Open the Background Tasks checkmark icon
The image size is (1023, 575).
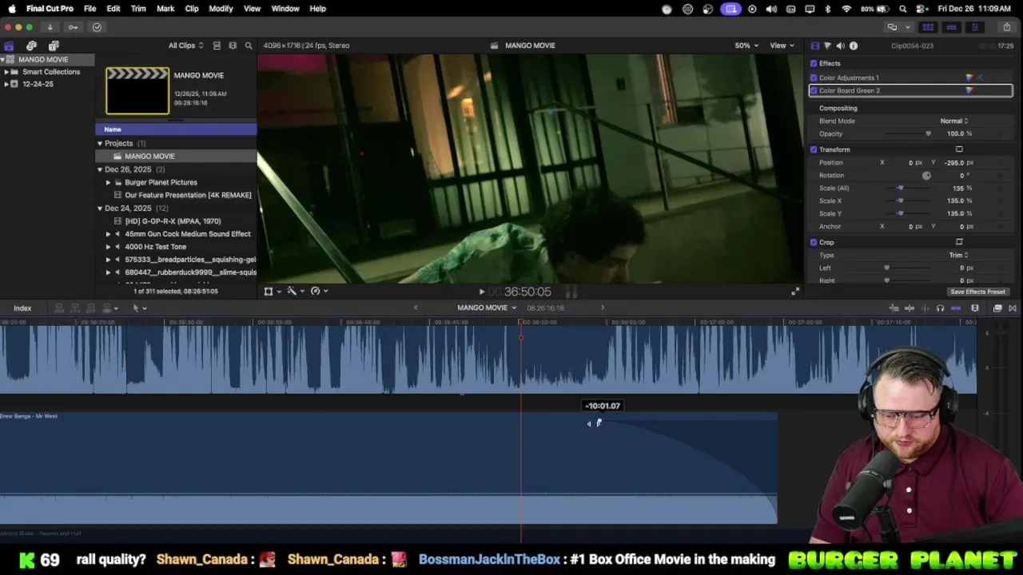click(97, 27)
